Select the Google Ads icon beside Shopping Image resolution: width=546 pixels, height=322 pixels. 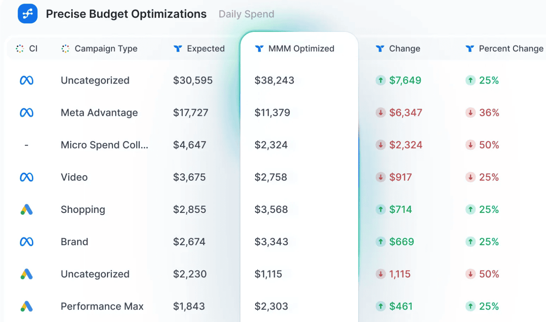(x=27, y=209)
